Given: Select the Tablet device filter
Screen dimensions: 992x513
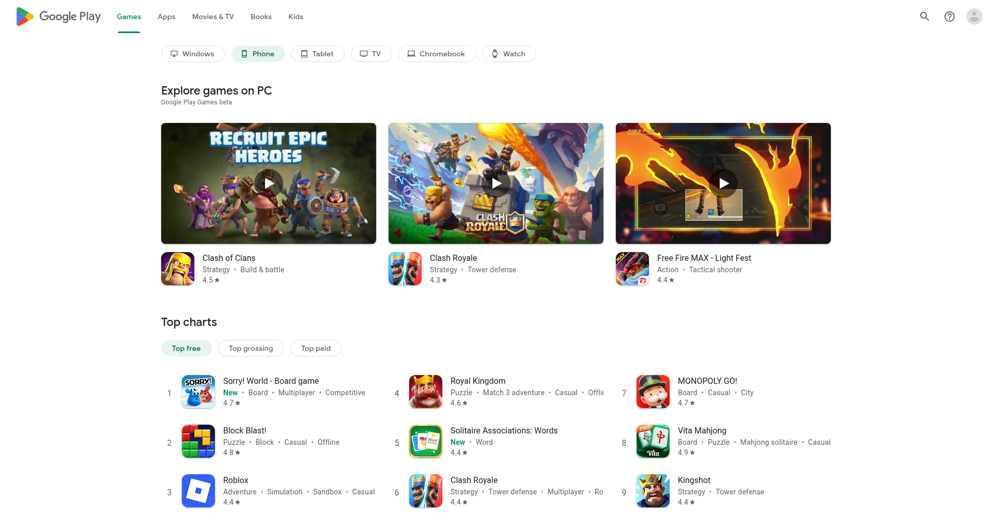Looking at the screenshot, I should click(317, 54).
